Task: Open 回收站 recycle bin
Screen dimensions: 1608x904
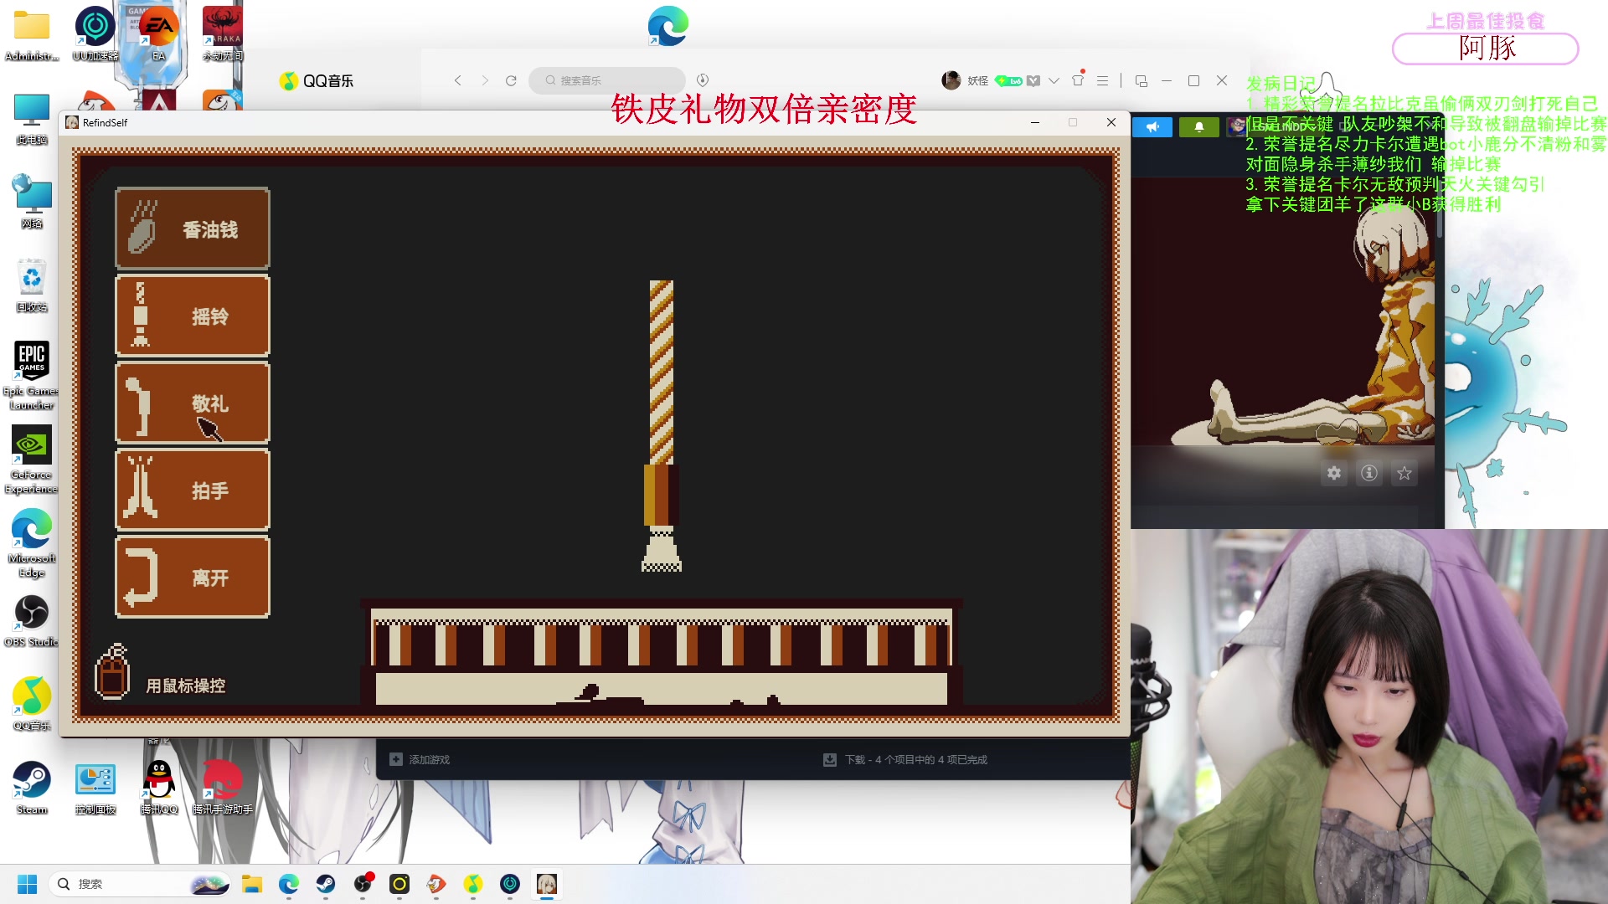Action: [32, 285]
